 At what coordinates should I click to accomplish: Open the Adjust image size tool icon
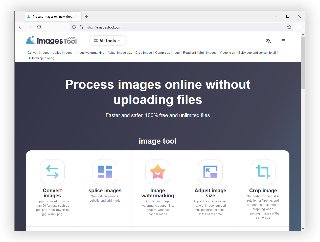pyautogui.click(x=210, y=172)
